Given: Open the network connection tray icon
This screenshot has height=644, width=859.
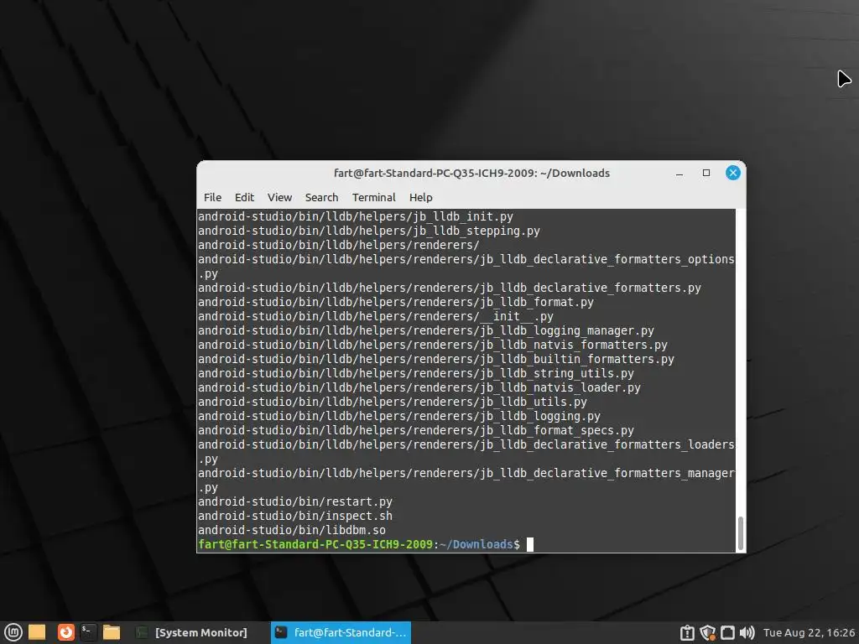Looking at the screenshot, I should [727, 633].
